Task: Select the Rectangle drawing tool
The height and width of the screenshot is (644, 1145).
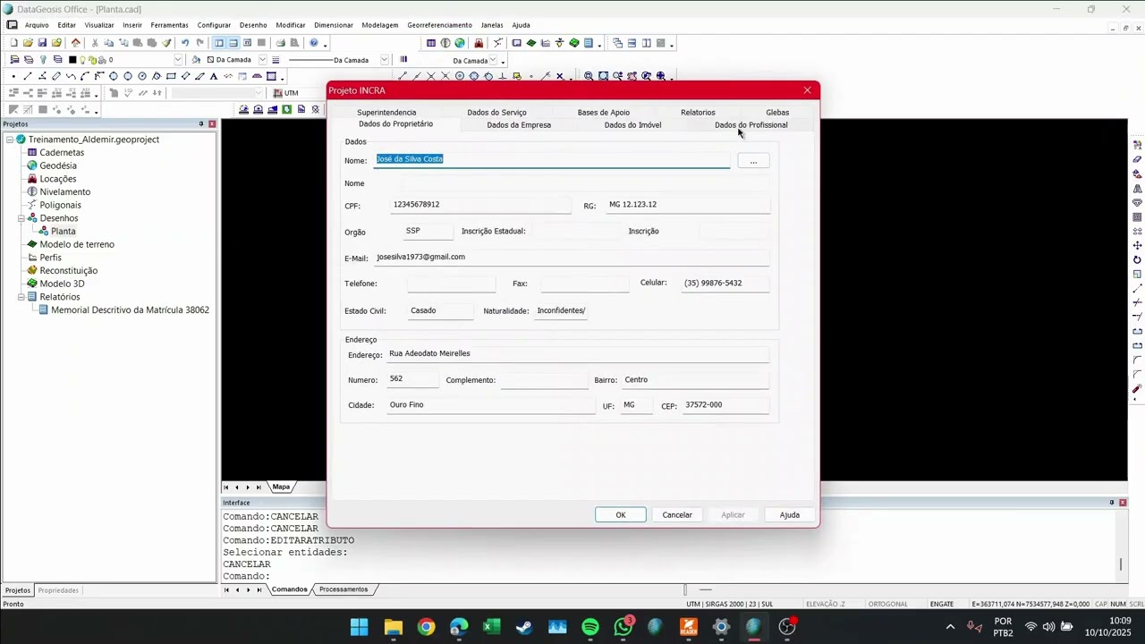Action: [x=171, y=76]
